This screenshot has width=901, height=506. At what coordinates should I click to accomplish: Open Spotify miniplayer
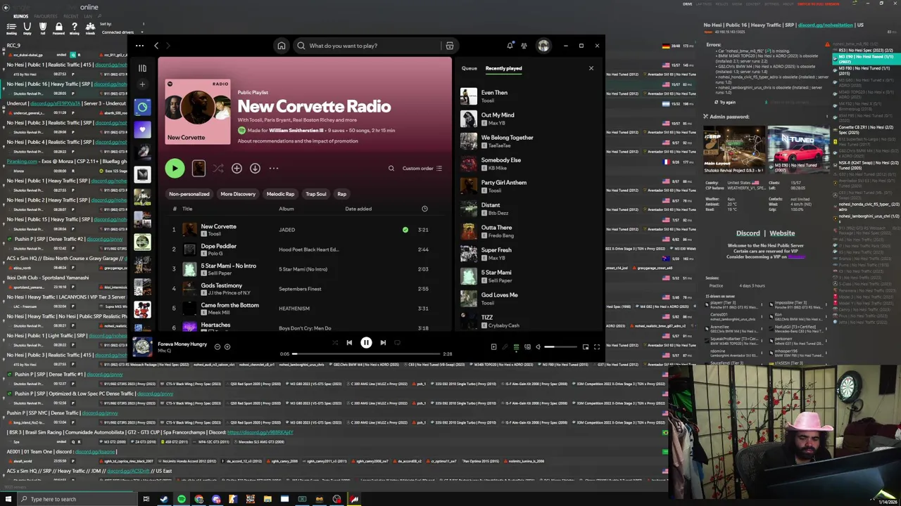point(586,346)
